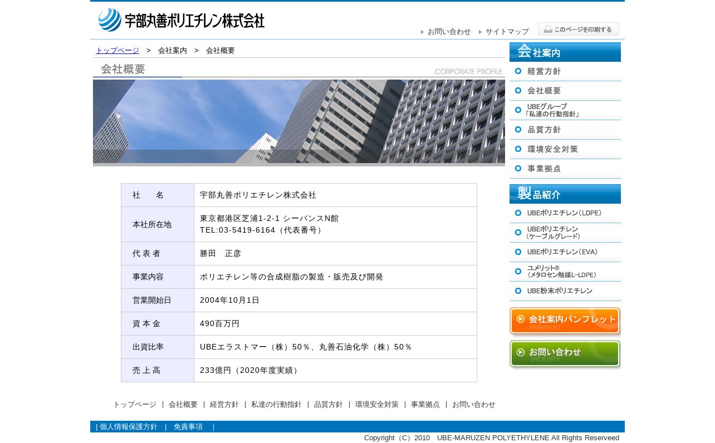Open footer link お問い合わせ
This screenshot has width=715, height=443.
(474, 405)
